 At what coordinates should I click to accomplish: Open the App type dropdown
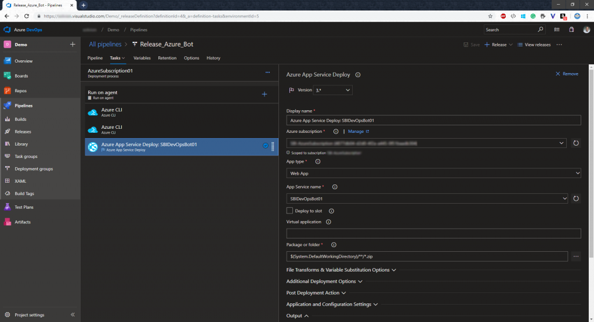click(x=433, y=173)
